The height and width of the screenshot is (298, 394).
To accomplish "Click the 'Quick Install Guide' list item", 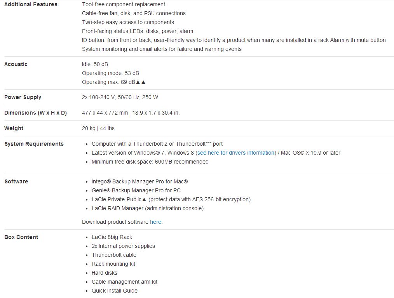I will tap(114, 291).
